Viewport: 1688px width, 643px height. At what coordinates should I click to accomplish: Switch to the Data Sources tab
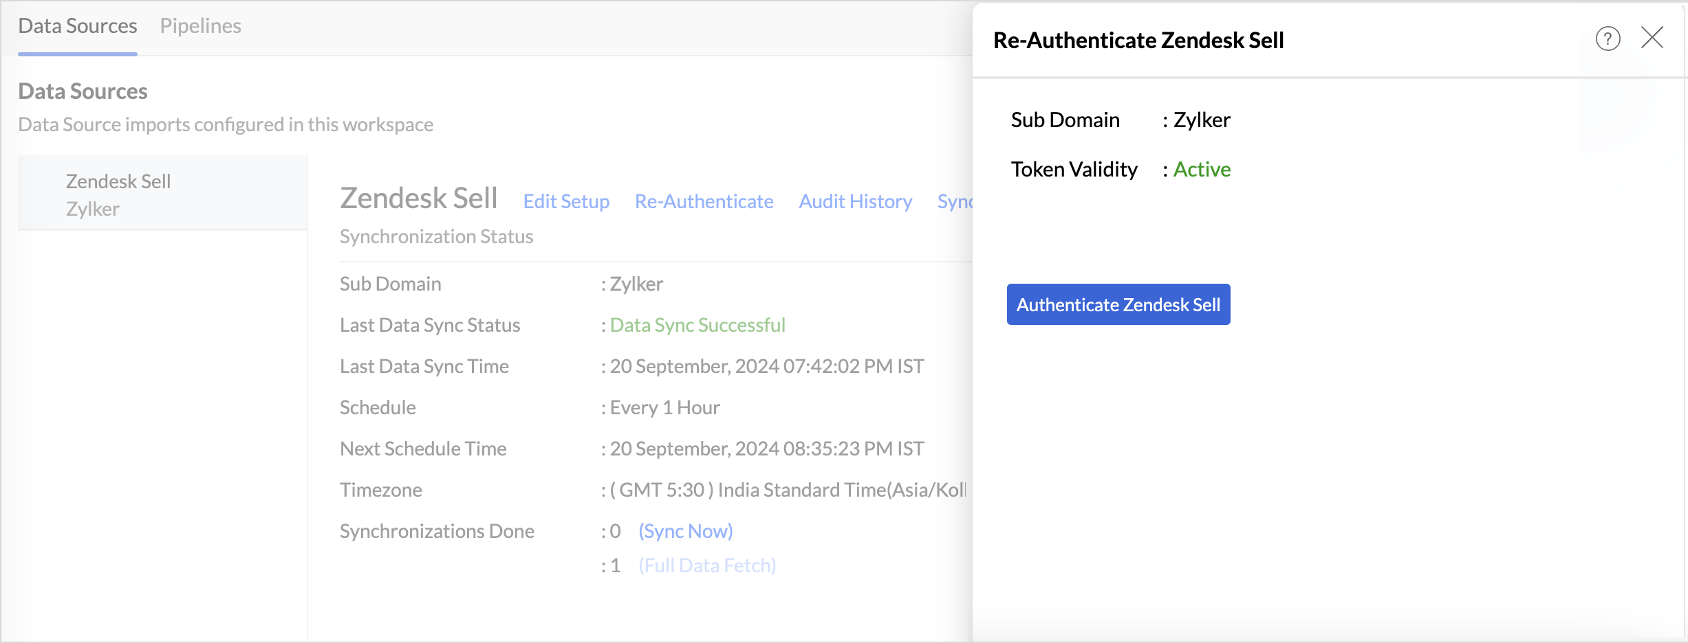(78, 26)
